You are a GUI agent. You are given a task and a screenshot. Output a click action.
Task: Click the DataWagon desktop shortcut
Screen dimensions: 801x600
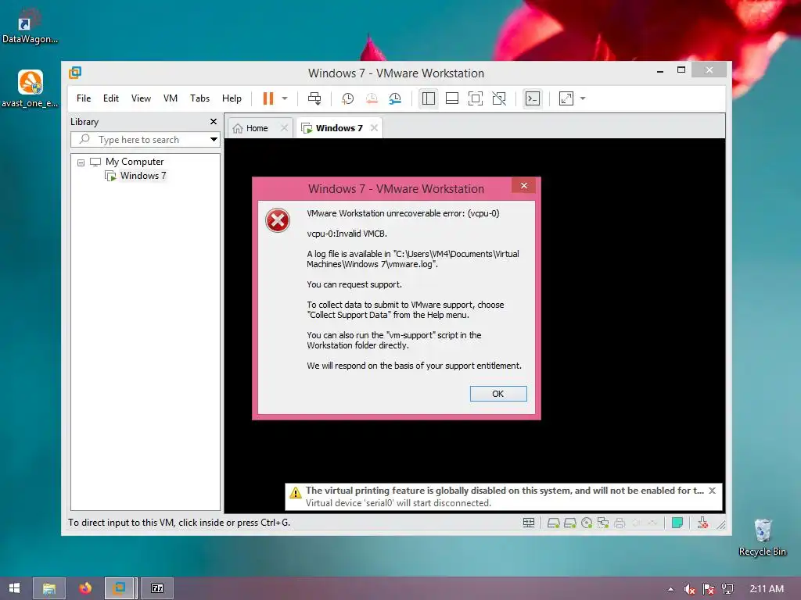(30, 27)
